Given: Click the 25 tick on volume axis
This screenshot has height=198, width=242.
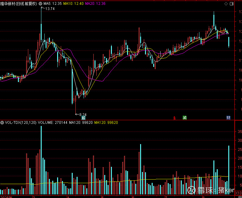Looking at the screenshot, I should [240, 149].
